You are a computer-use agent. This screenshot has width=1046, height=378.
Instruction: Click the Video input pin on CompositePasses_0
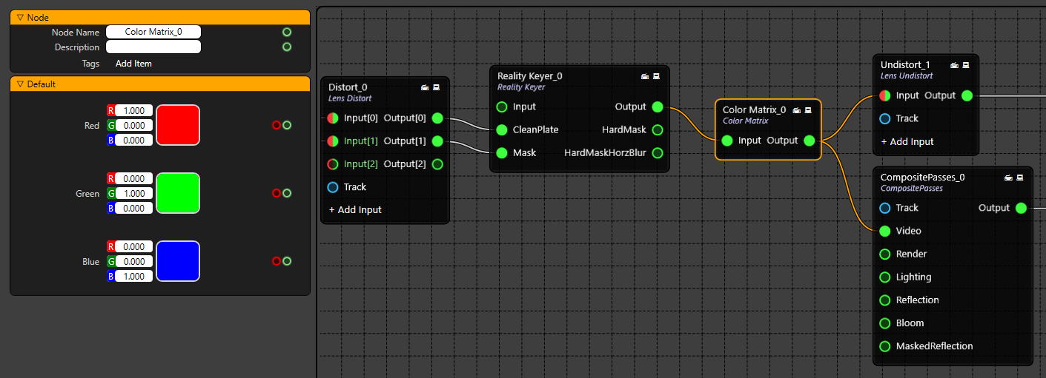(x=884, y=231)
